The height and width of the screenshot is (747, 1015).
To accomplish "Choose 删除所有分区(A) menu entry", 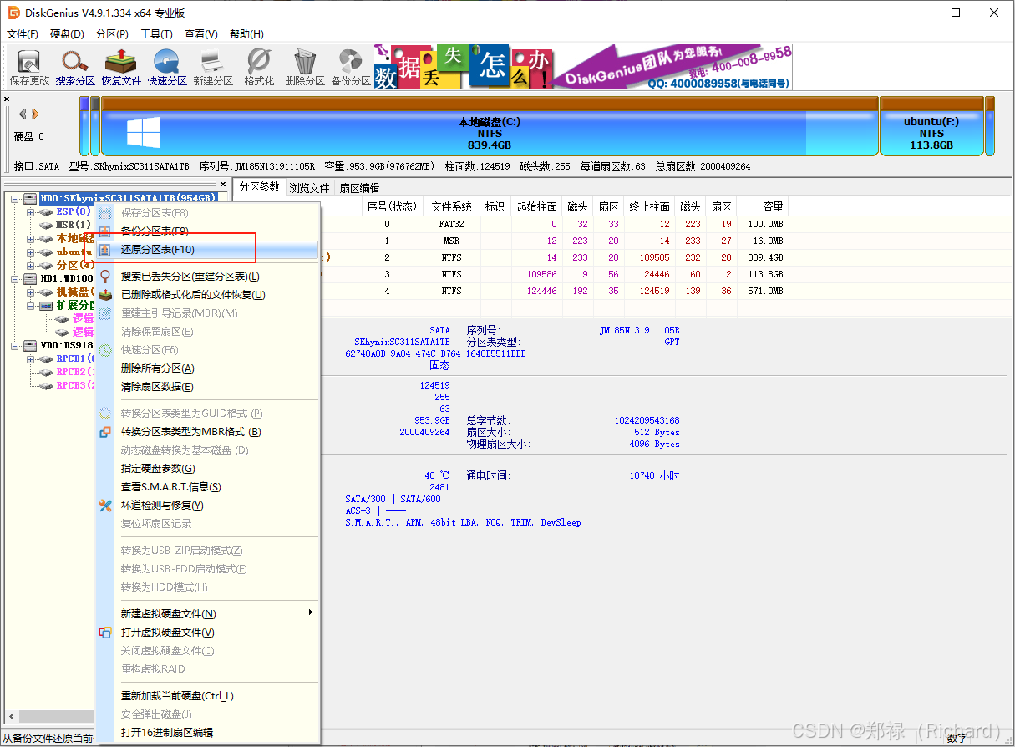I will (206, 368).
